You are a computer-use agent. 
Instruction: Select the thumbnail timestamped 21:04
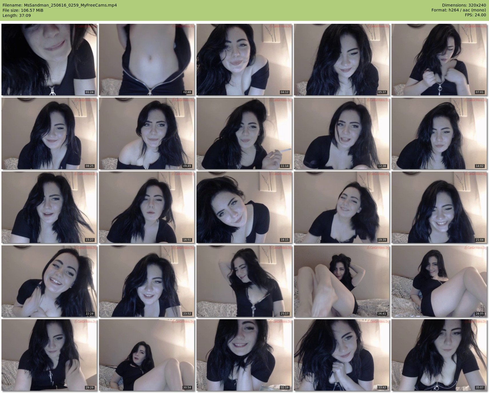pos(439,207)
